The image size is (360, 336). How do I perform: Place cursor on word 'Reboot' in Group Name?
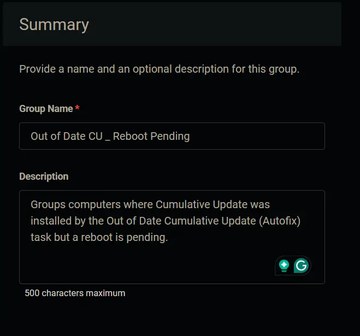pyautogui.click(x=131, y=136)
